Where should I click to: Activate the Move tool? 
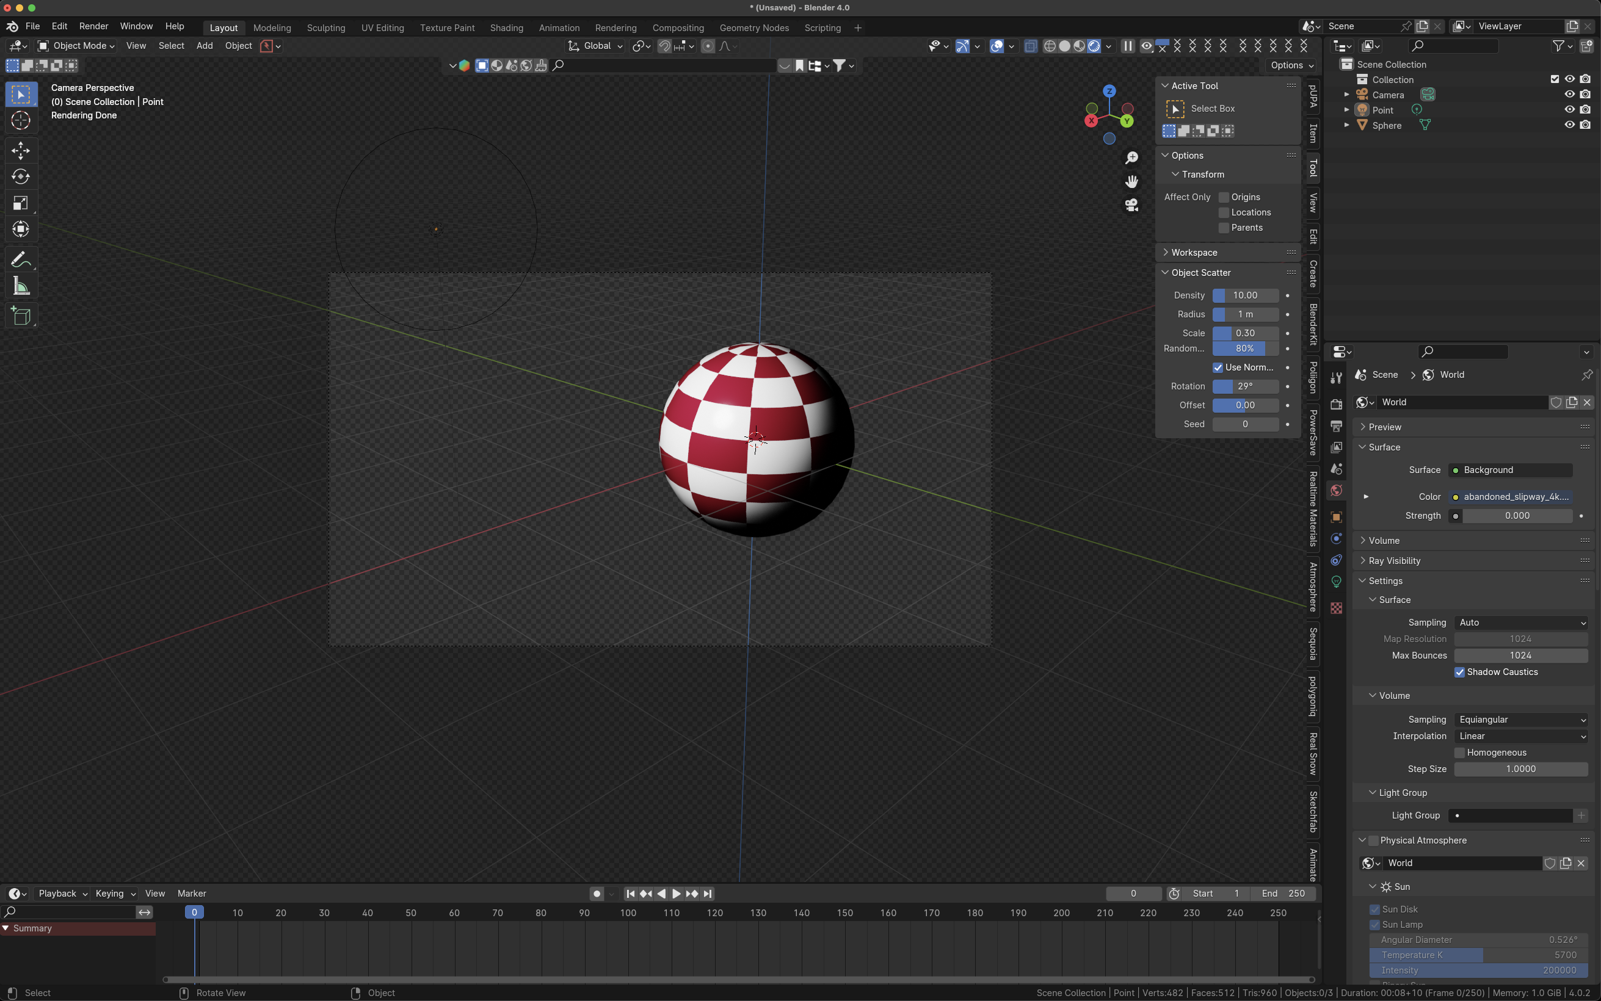click(21, 150)
